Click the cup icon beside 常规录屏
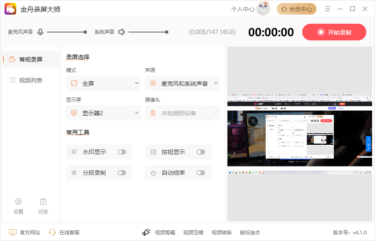 12,59
